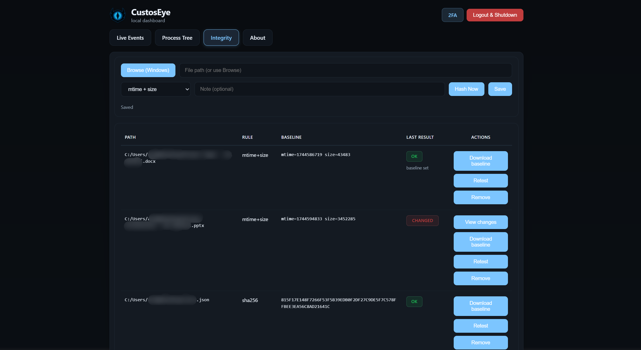This screenshot has height=350, width=641.
Task: Click the file path input field
Action: pos(346,70)
